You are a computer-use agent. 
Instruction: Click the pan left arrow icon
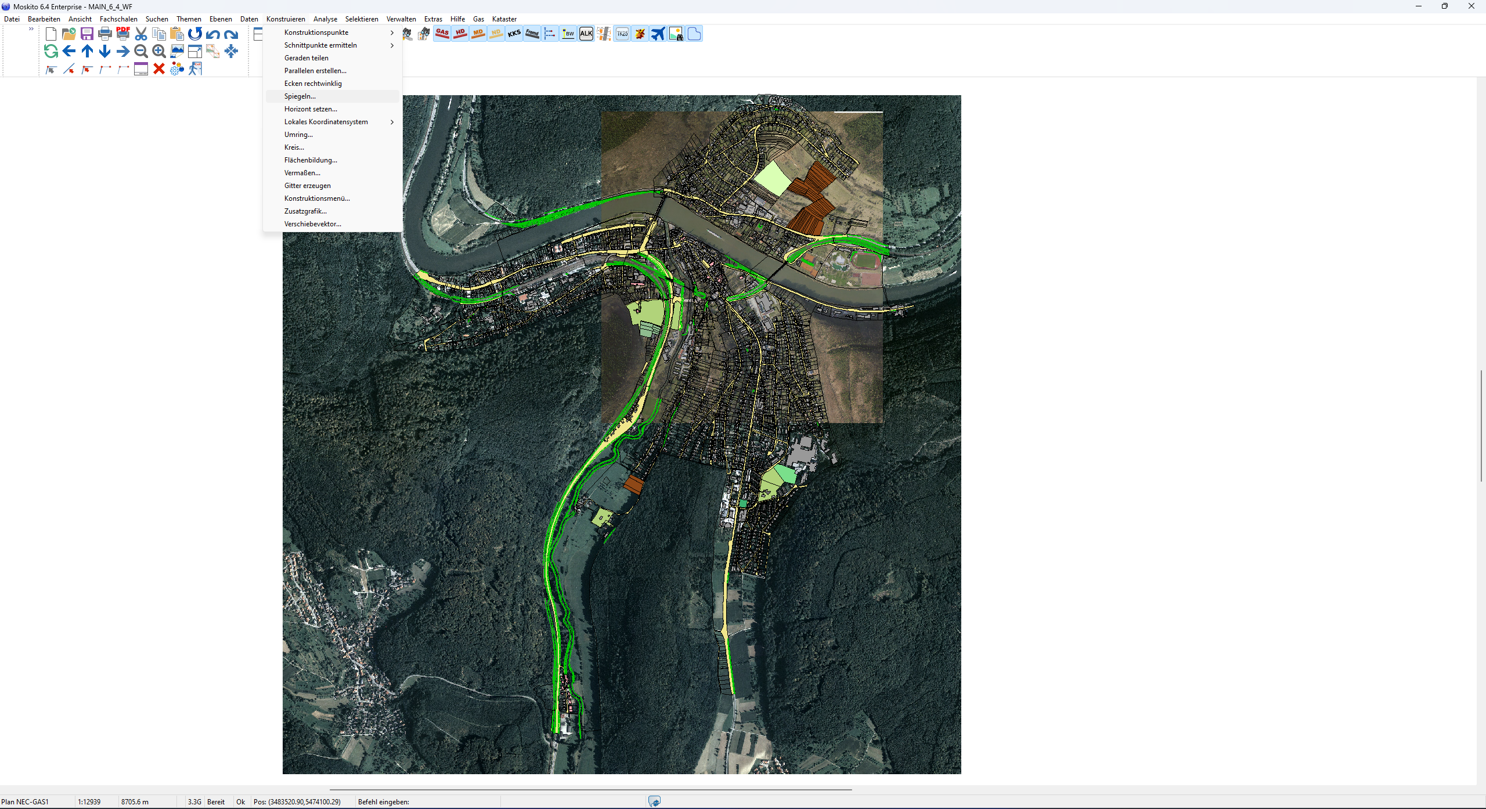point(69,52)
